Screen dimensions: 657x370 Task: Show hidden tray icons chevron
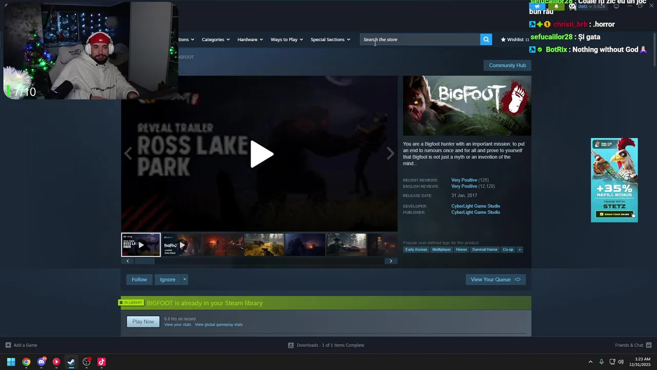(590, 362)
